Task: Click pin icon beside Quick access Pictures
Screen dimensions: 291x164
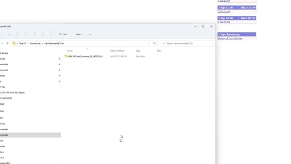Action: pyautogui.click(x=60, y=76)
